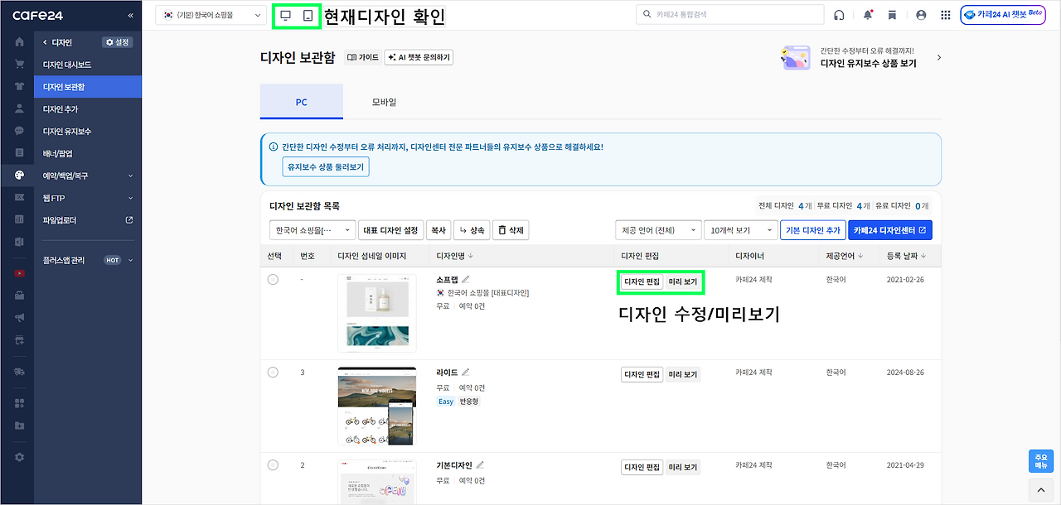Click 미리 보기 for 라이드
This screenshot has width=1061, height=505.
click(x=683, y=374)
